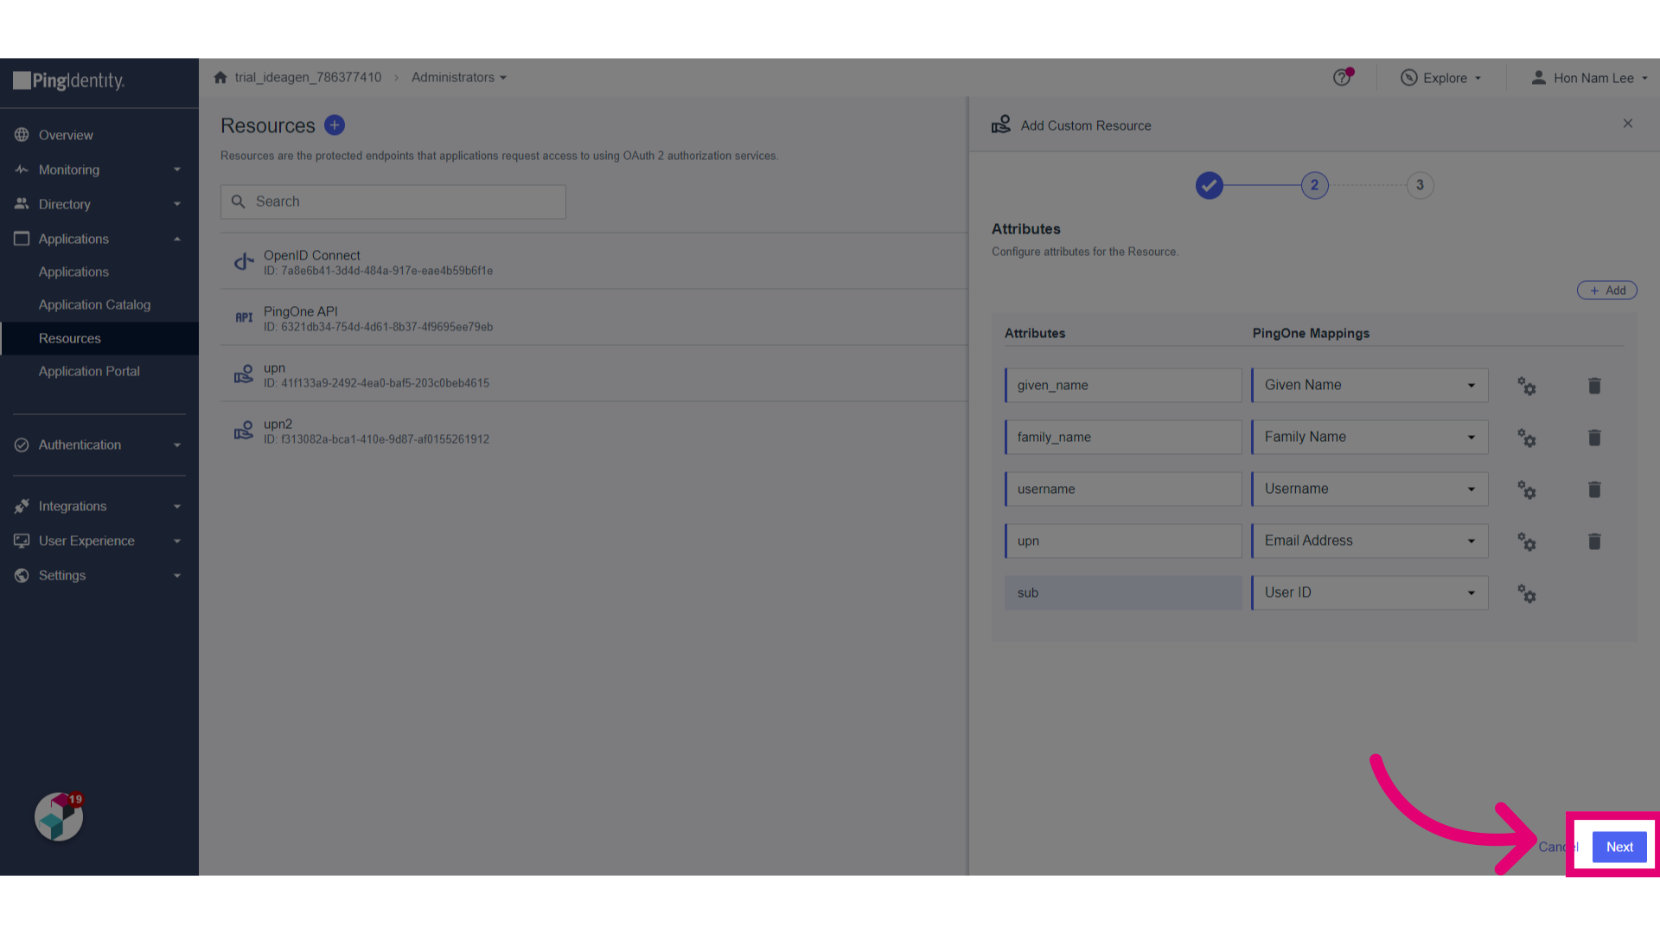Expand the Integrations menu
This screenshot has width=1660, height=934.
point(99,506)
